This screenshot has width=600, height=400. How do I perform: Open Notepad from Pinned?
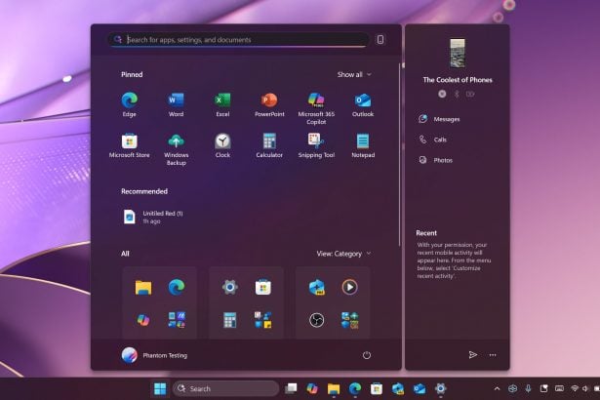click(363, 145)
